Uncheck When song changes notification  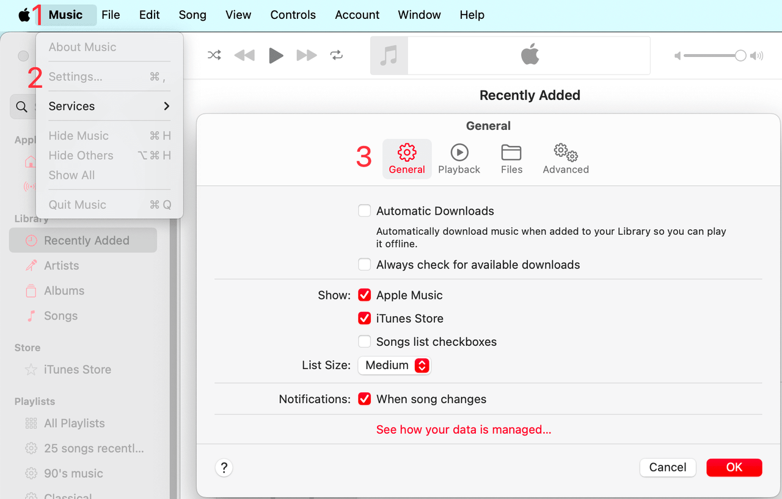365,399
